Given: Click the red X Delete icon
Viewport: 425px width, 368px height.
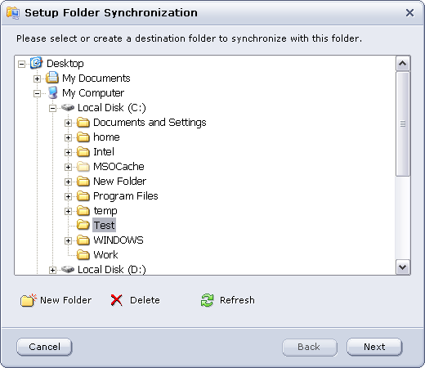Looking at the screenshot, I should click(117, 300).
